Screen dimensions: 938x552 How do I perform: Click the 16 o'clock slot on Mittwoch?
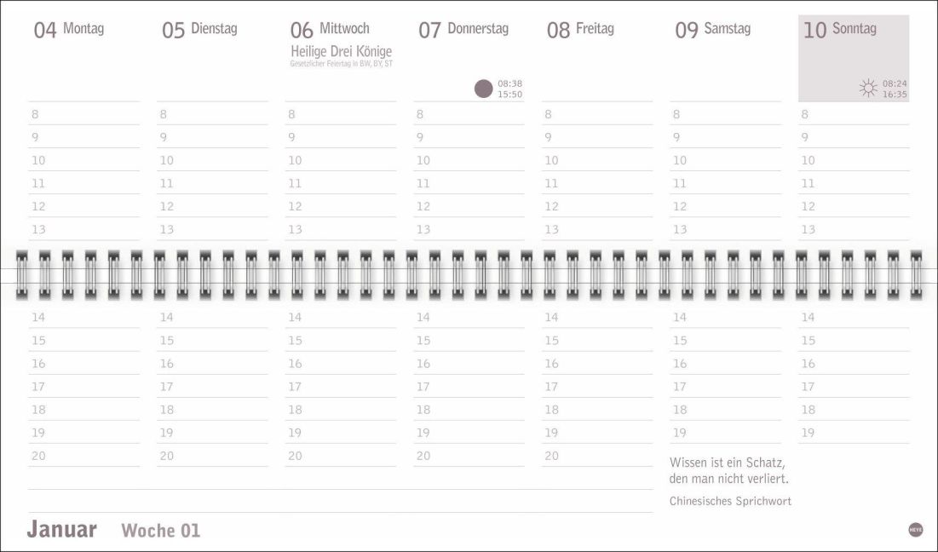[340, 364]
